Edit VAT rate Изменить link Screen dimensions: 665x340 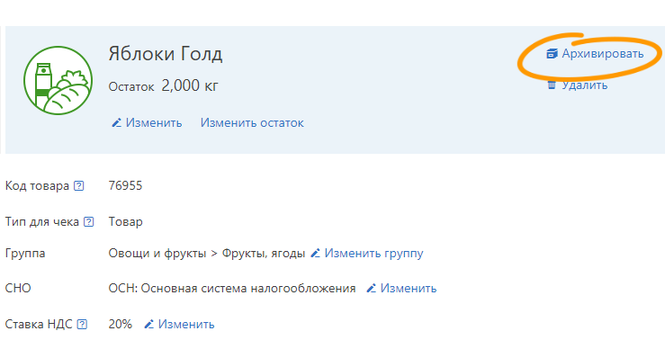click(x=186, y=325)
